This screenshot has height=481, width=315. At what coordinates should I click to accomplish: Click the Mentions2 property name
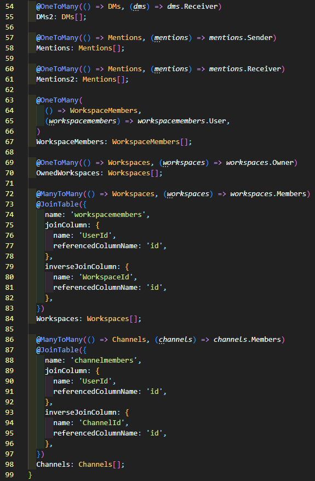click(x=55, y=79)
